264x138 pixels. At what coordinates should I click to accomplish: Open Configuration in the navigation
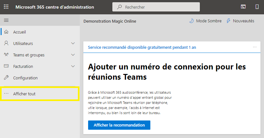pyautogui.click(x=40, y=78)
